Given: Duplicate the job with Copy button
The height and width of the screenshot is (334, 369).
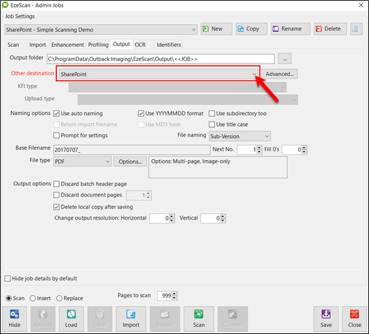Looking at the screenshot, I should [252, 29].
